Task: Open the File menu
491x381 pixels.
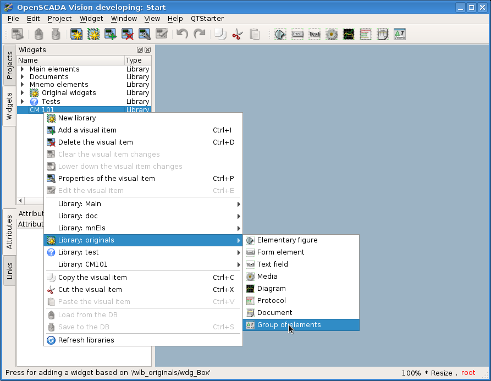Action: [13, 19]
